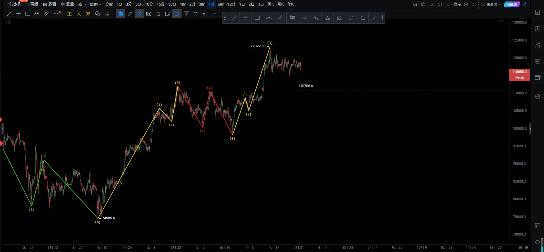Image resolution: width=544 pixels, height=252 pixels.
Task: Click the 主 marker tool
Action: point(69,14)
